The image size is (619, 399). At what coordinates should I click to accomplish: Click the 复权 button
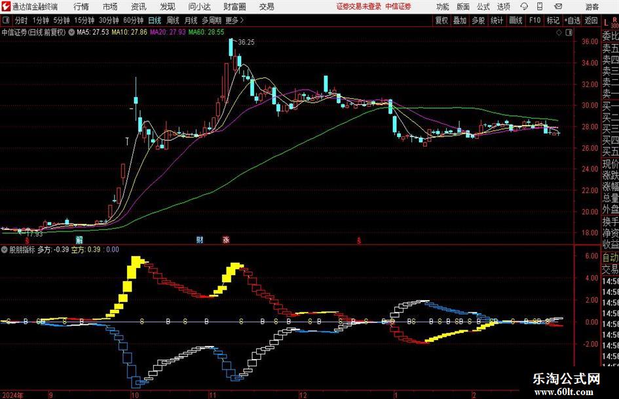(x=441, y=20)
